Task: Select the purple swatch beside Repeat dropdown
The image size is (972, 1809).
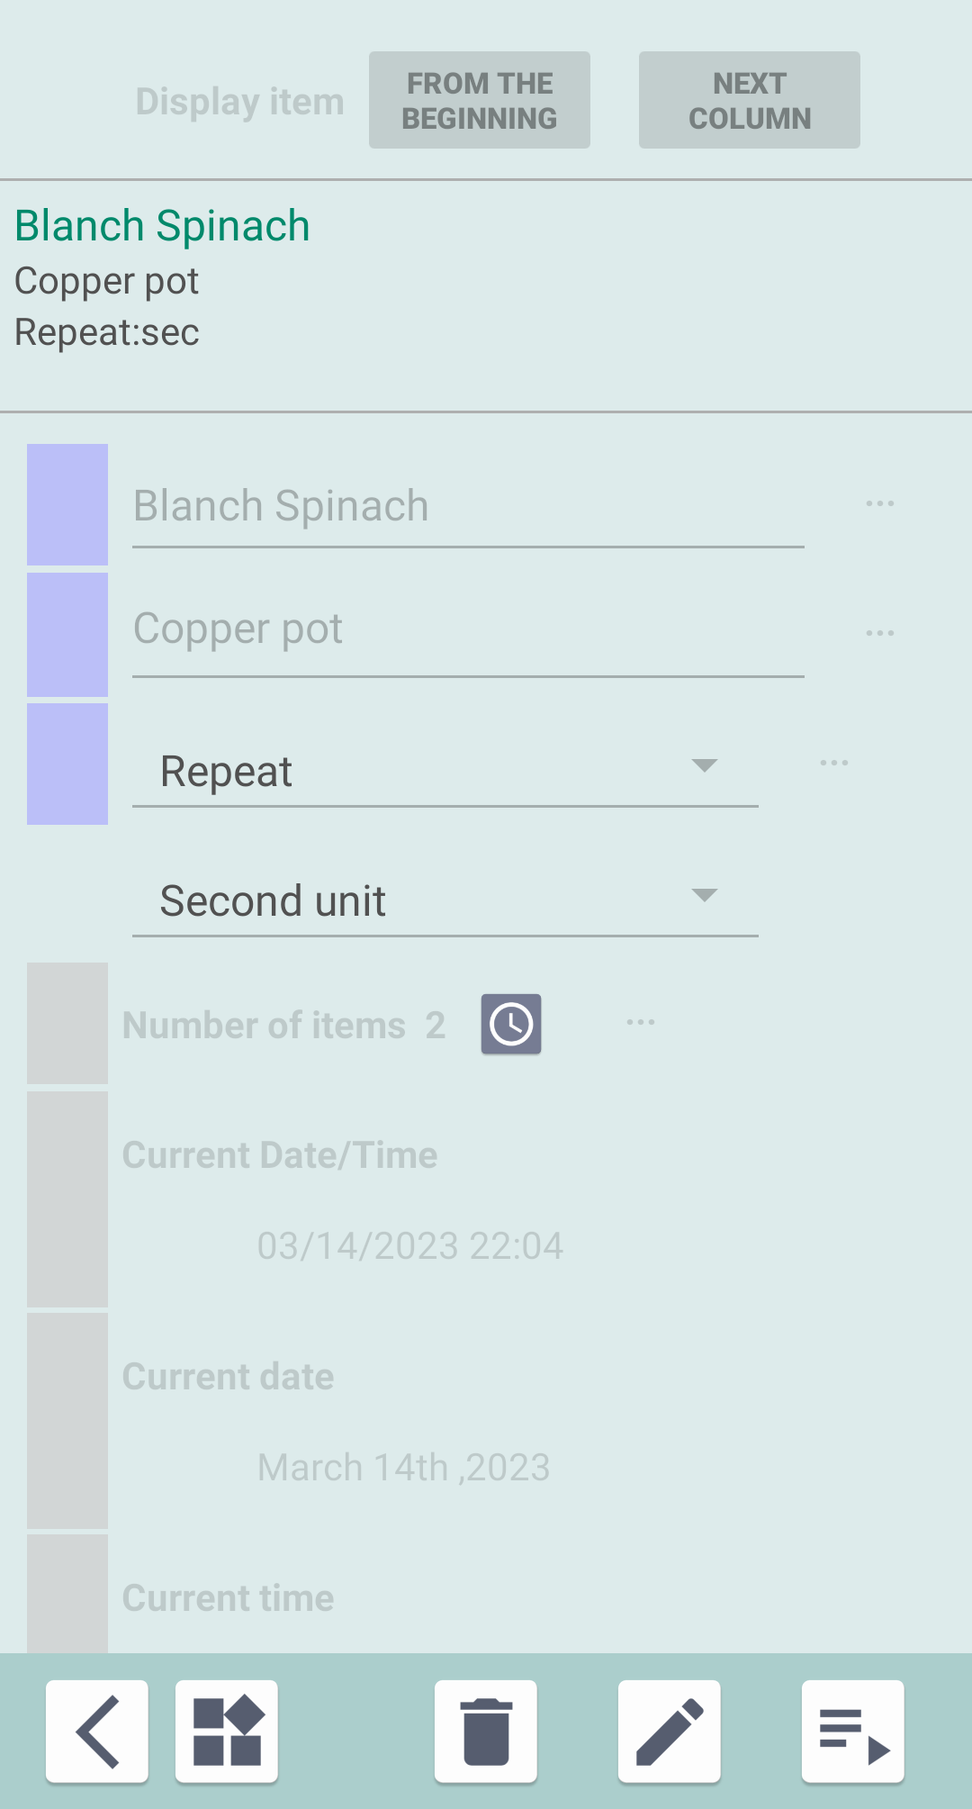Action: (67, 764)
